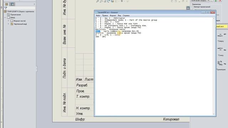228x128 pixels.
Task: Expand the Формат листа1 node arrow
Action: coord(8,21)
